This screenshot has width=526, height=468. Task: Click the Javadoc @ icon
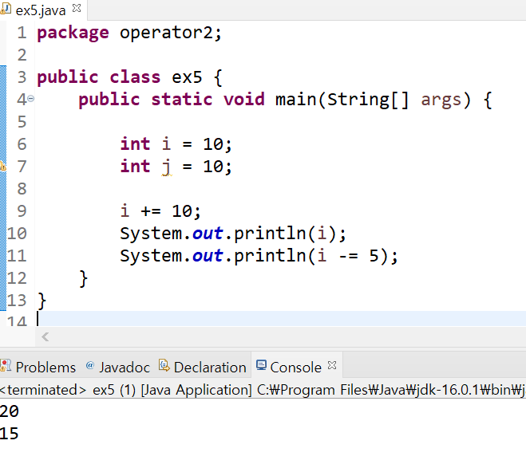coord(89,365)
